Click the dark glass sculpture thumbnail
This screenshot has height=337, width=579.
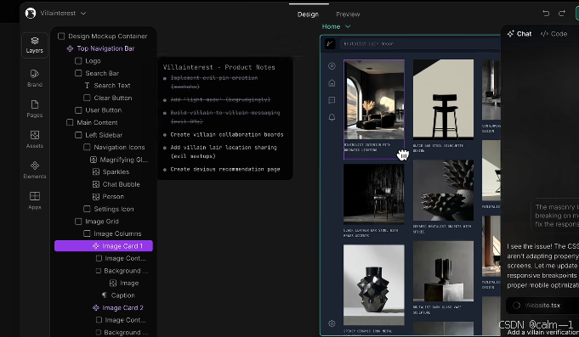click(x=443, y=272)
